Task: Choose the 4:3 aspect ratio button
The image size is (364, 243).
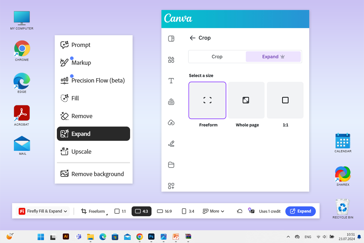Action: click(x=141, y=211)
